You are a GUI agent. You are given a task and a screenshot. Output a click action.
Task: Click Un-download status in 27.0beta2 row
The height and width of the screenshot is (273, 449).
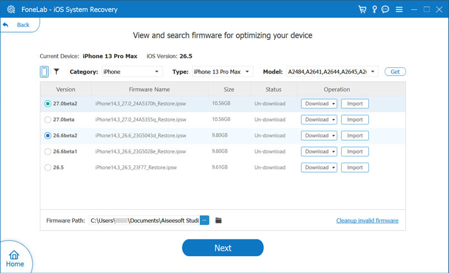270,104
